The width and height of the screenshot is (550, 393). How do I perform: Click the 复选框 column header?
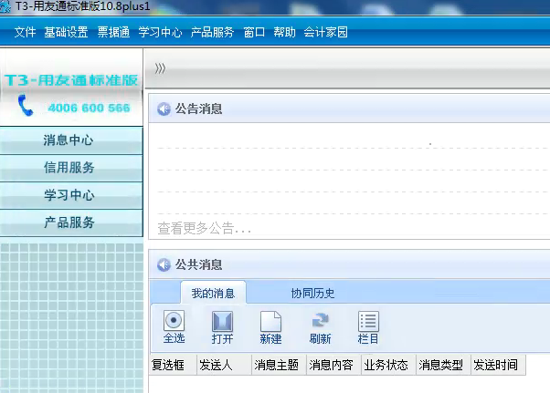pyautogui.click(x=174, y=365)
